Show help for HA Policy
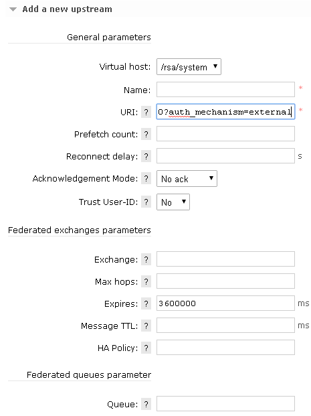Image resolution: width=311 pixels, height=416 pixels. pos(146,348)
